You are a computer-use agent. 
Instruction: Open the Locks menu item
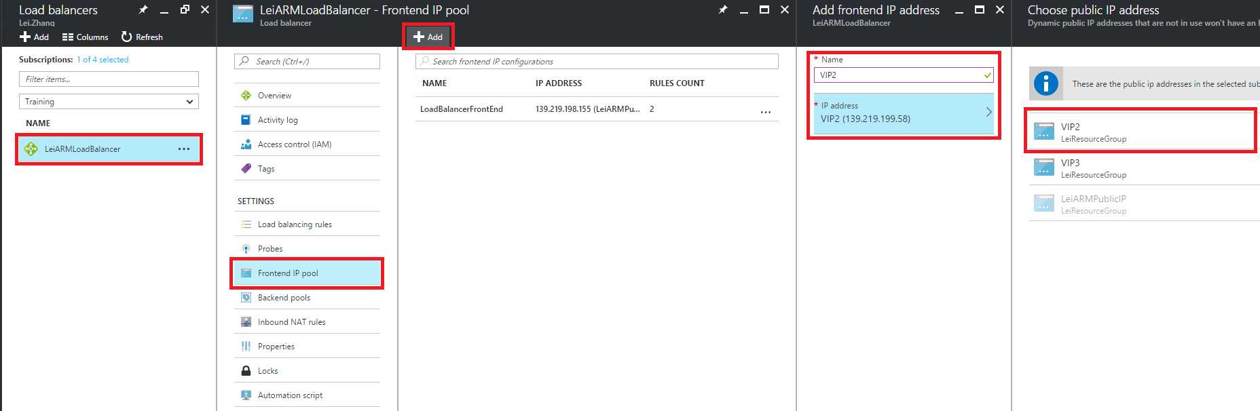click(307, 371)
